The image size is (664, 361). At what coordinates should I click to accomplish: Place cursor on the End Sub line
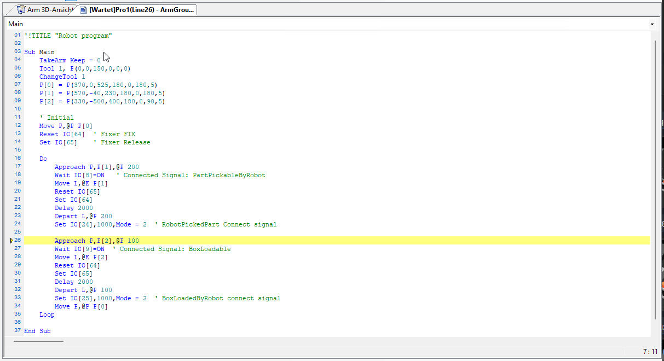point(37,331)
